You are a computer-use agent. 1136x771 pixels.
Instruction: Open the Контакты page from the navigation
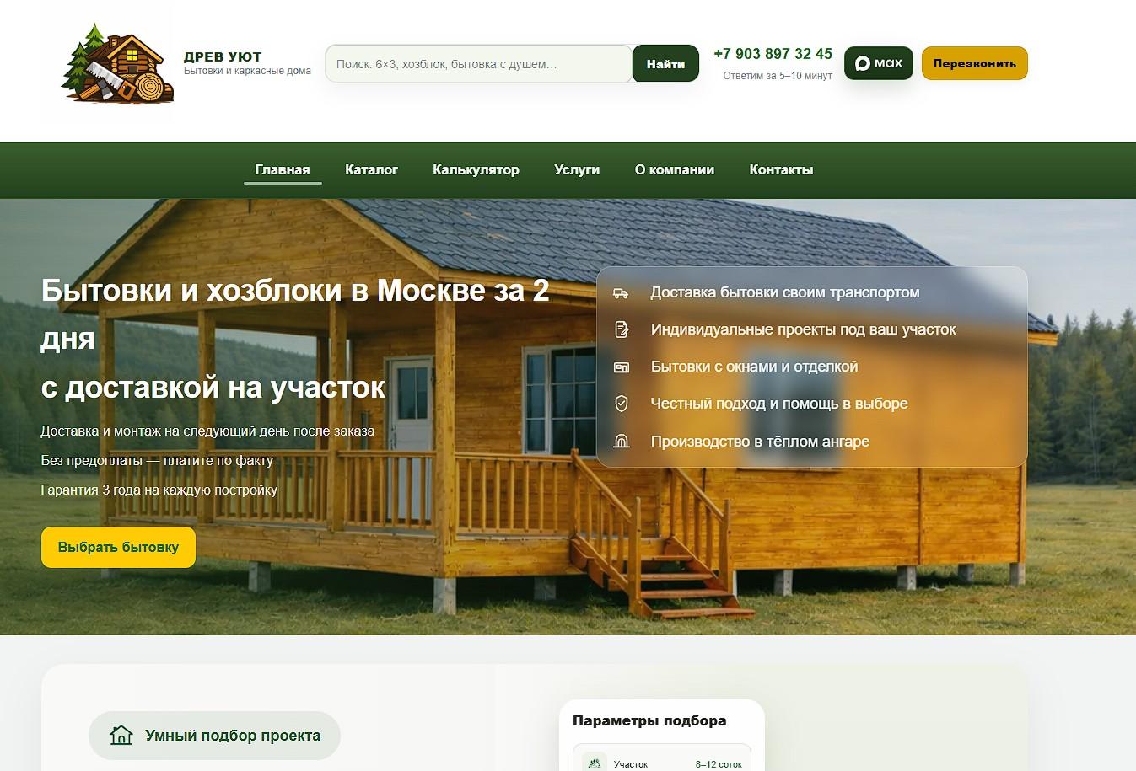[780, 169]
